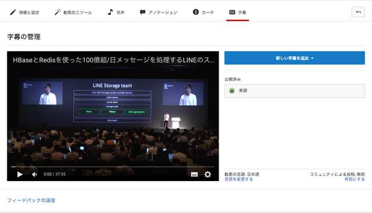Select the published 英語 subtitle track
The height and width of the screenshot is (213, 372).
(x=294, y=91)
